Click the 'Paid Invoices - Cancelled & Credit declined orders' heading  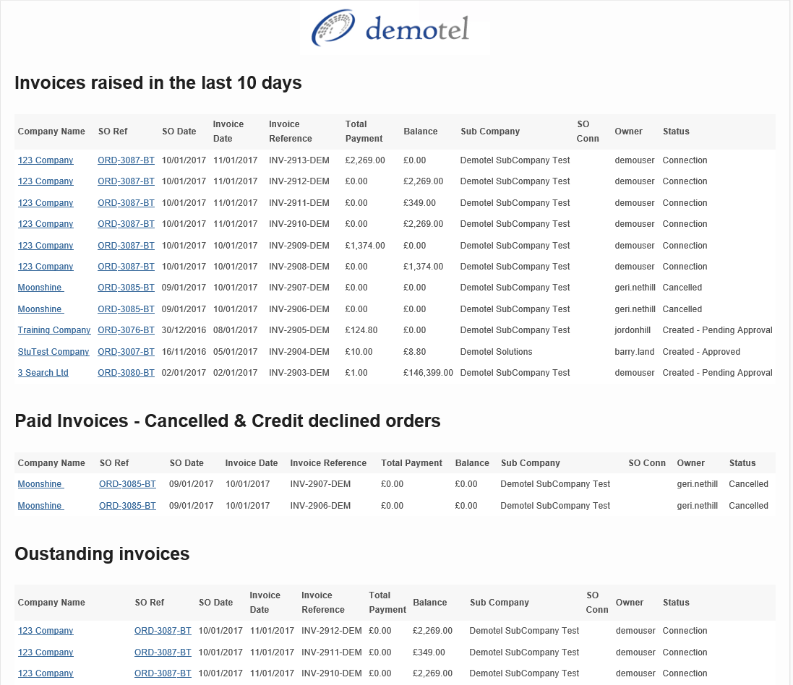(228, 421)
